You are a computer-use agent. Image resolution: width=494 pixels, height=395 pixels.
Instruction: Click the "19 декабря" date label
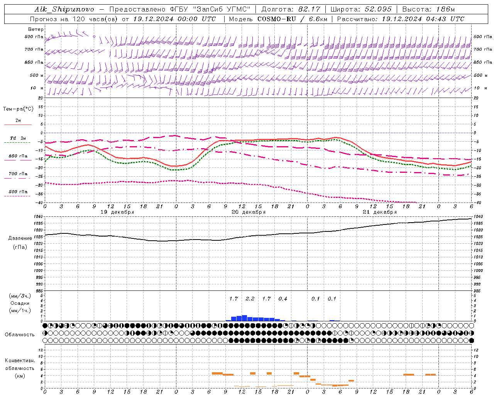click(x=117, y=212)
